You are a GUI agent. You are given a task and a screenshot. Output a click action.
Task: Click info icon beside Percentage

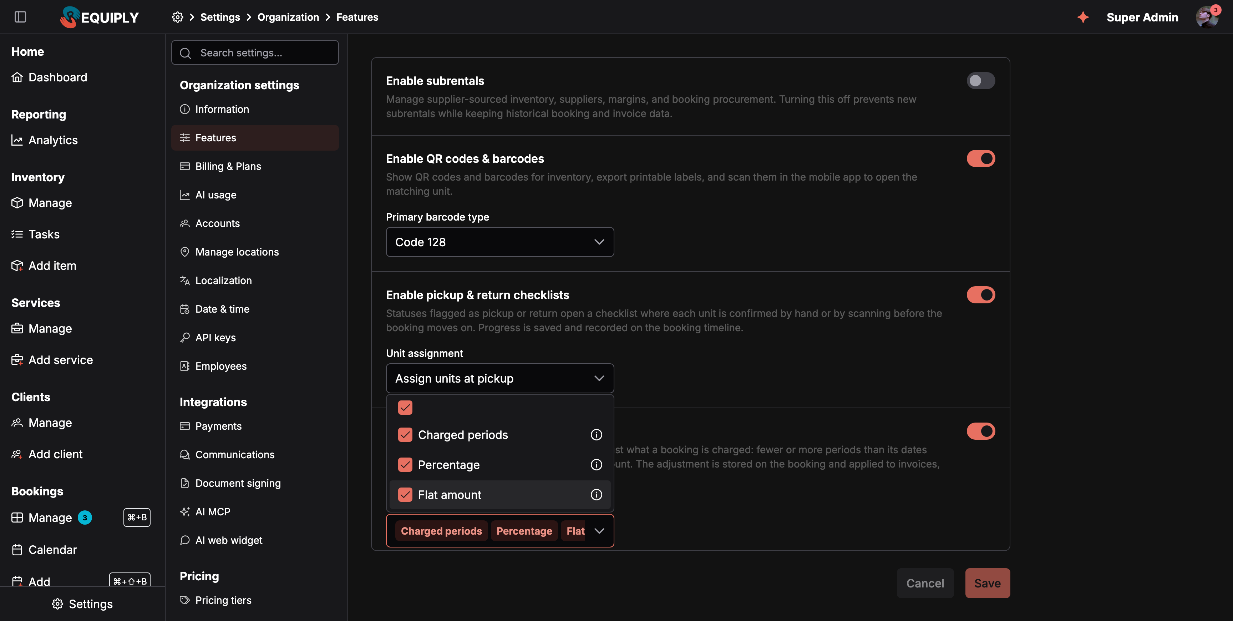(x=596, y=464)
